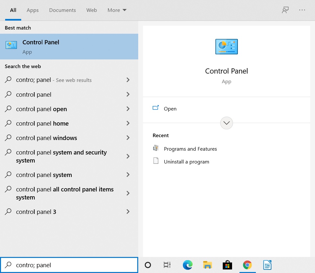Viewport: 315px width, 273px height.
Task: Switch to Google Chrome in taskbar
Action: click(247, 265)
